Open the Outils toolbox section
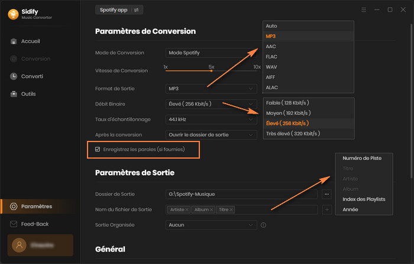Image resolution: width=414 pixels, height=264 pixels. tap(28, 94)
